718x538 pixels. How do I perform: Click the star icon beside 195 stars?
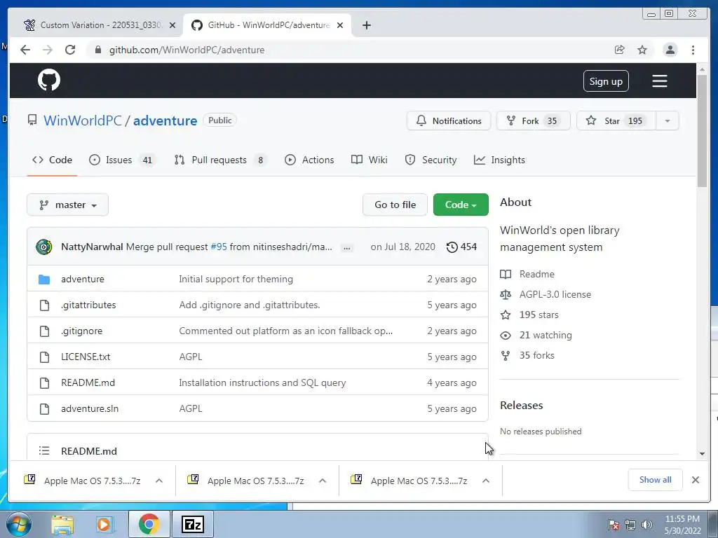point(506,315)
